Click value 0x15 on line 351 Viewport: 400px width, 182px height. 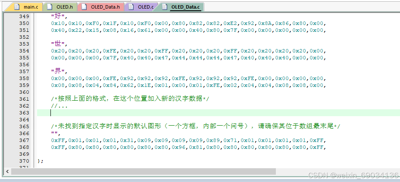[92, 30]
